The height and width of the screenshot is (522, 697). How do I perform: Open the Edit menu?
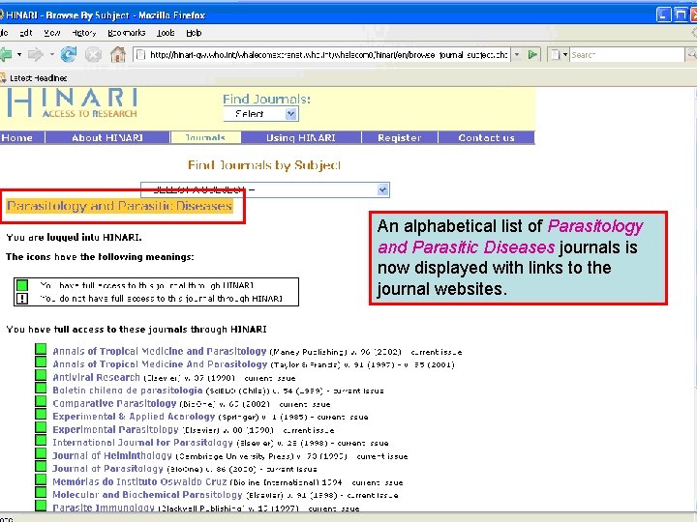click(x=26, y=33)
